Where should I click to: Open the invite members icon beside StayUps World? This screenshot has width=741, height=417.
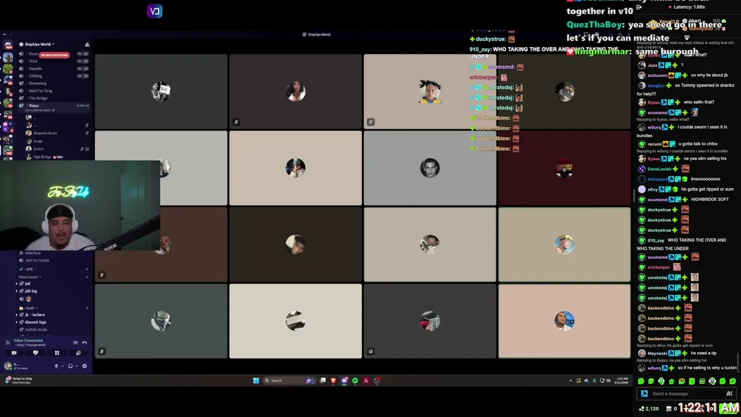point(87,45)
